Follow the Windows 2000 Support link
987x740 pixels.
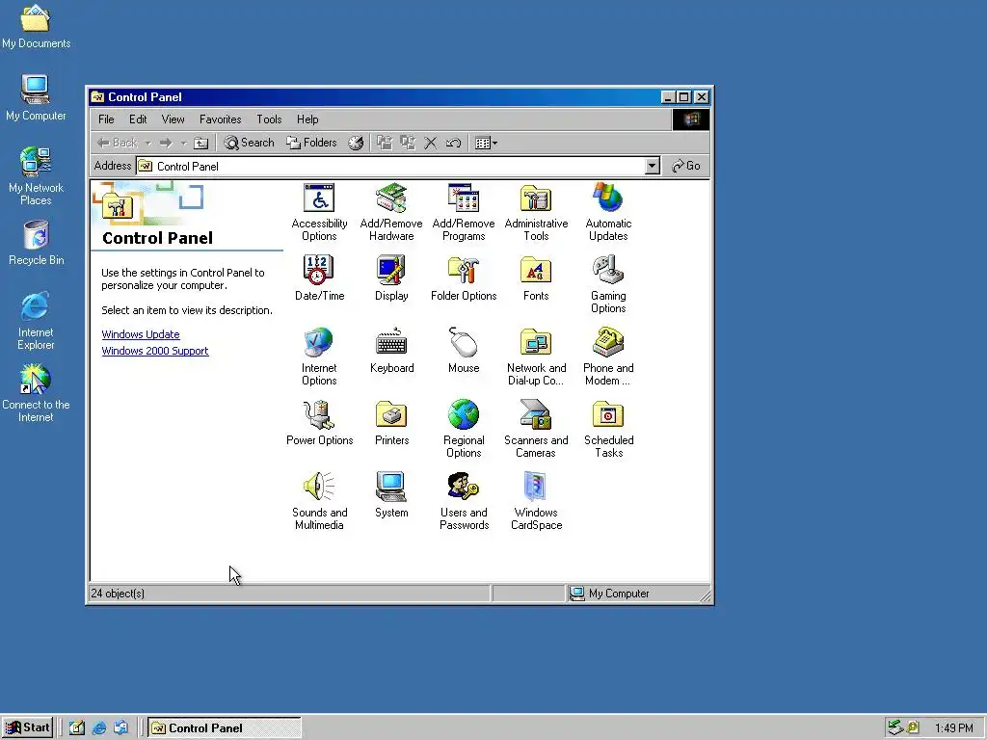tap(155, 351)
